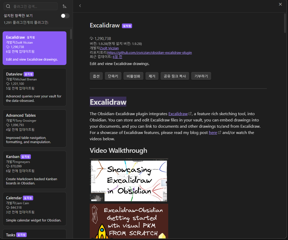Click '개발자Liam Cain' on Calendar card
This screenshot has width=288, height=240.
click(18, 203)
